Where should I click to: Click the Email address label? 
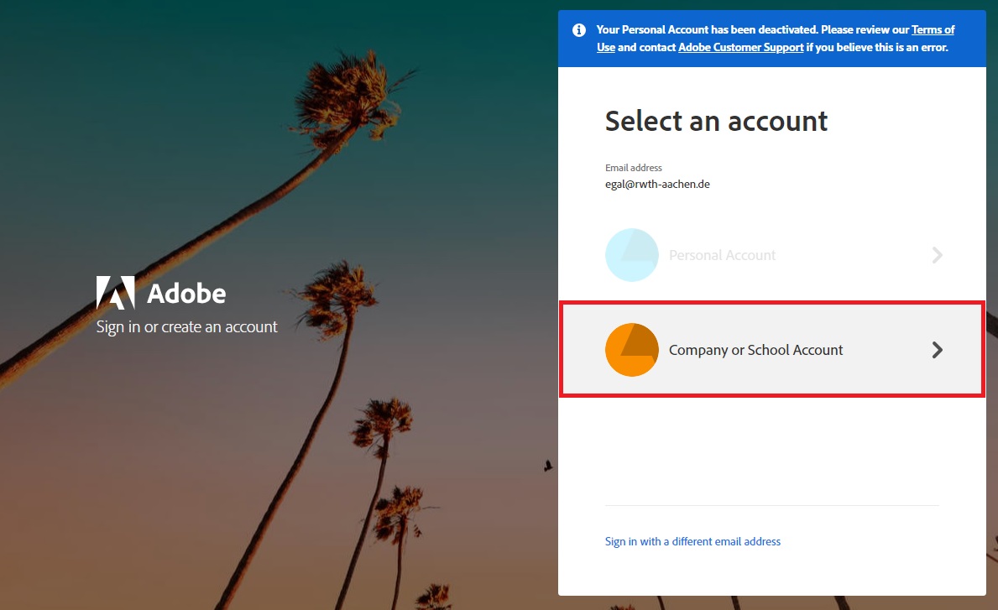tap(634, 167)
